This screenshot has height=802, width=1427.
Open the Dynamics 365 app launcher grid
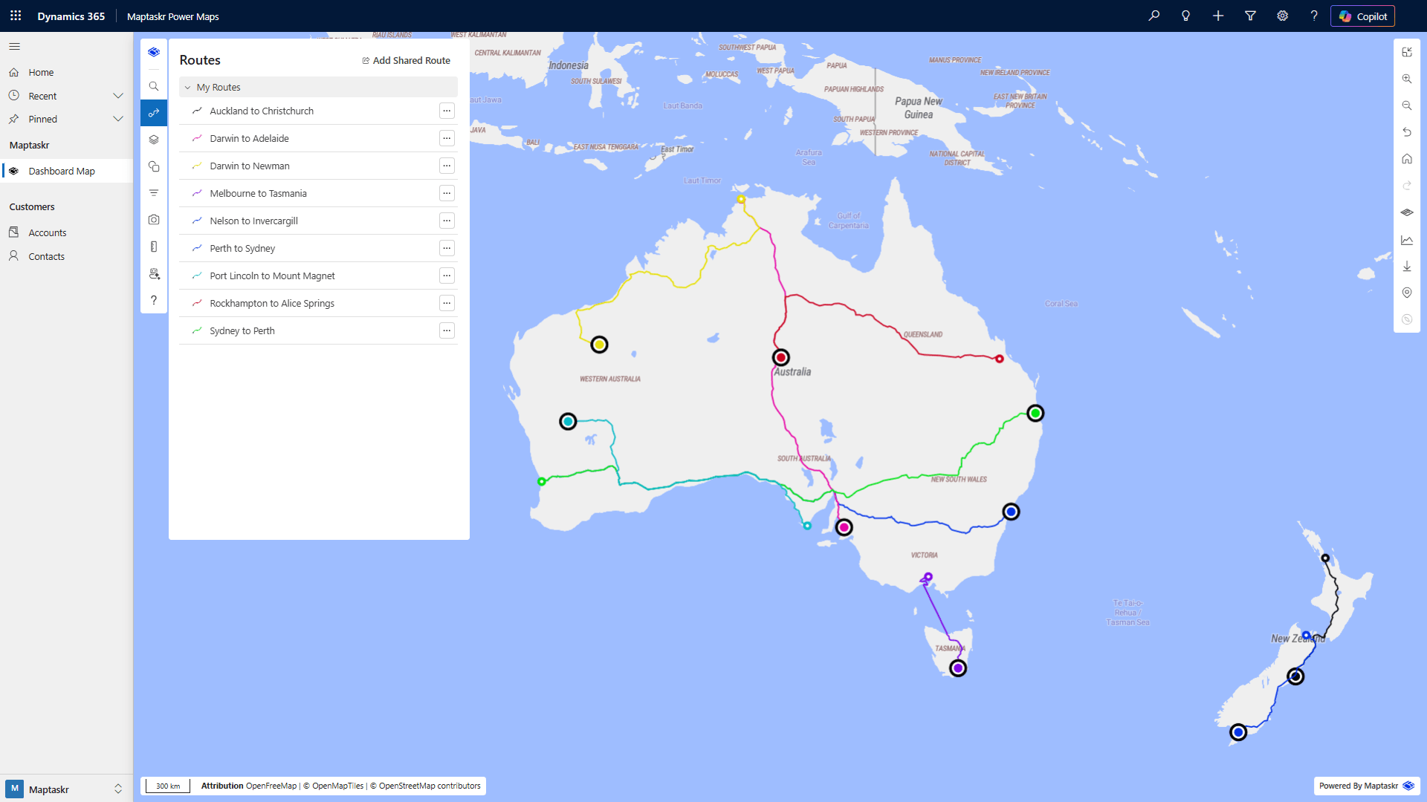(x=16, y=16)
